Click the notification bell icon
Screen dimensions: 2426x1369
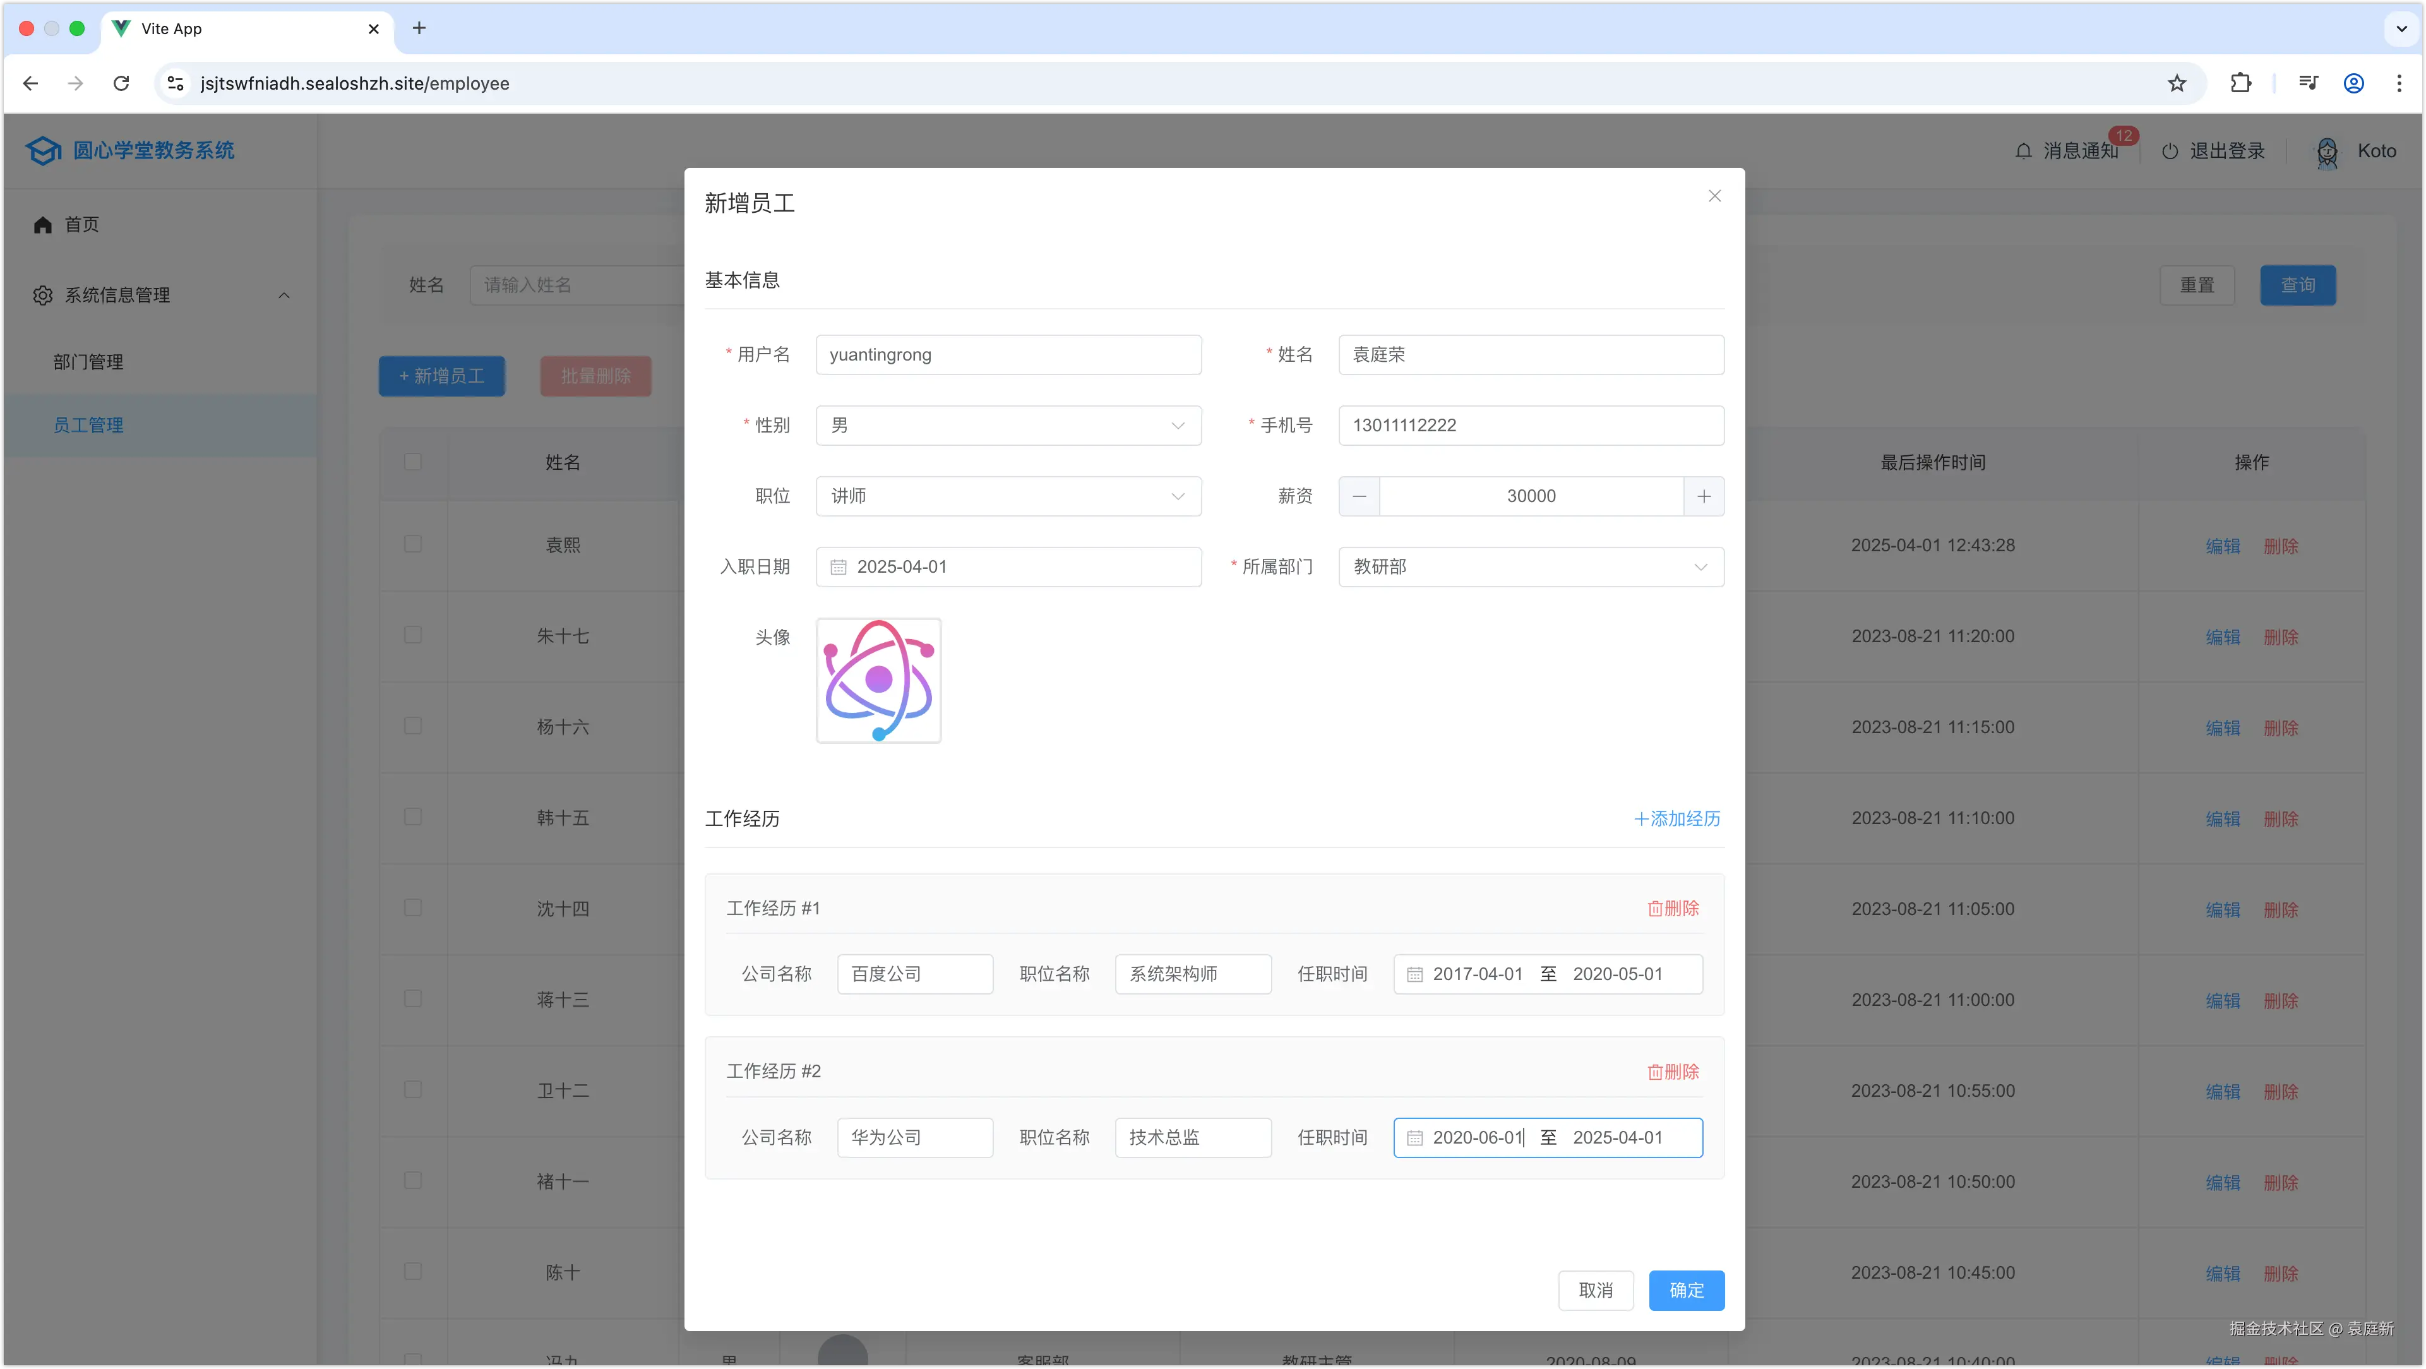(x=2023, y=150)
